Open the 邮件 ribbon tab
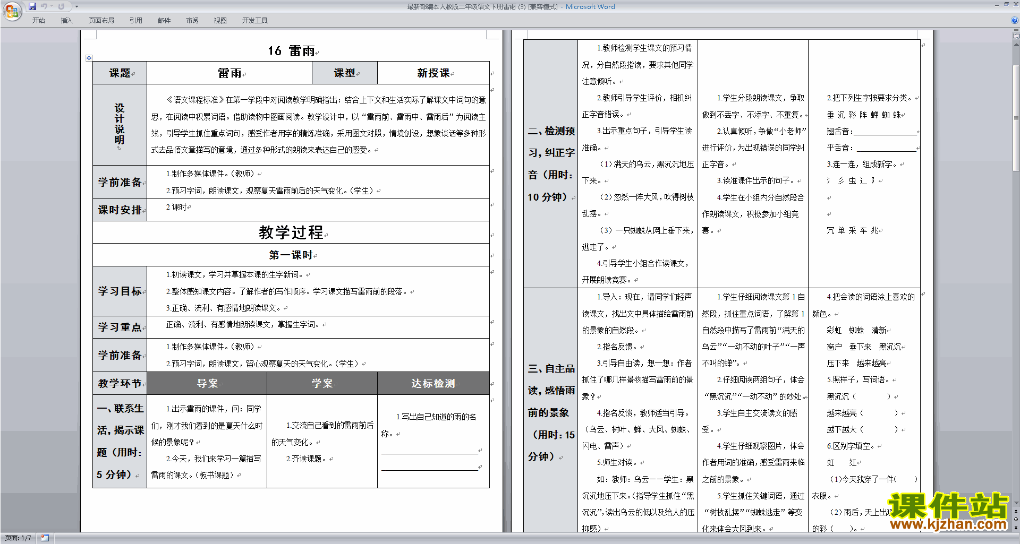The height and width of the screenshot is (544, 1020). pos(164,21)
